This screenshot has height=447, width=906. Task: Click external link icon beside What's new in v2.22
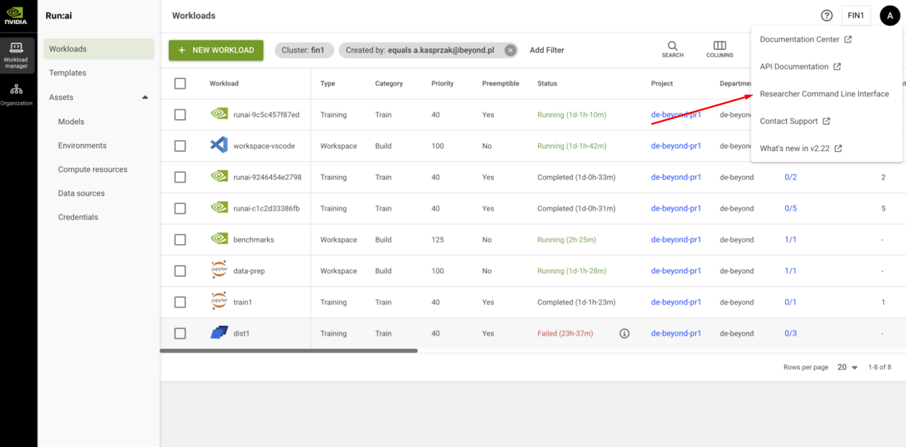tap(838, 149)
